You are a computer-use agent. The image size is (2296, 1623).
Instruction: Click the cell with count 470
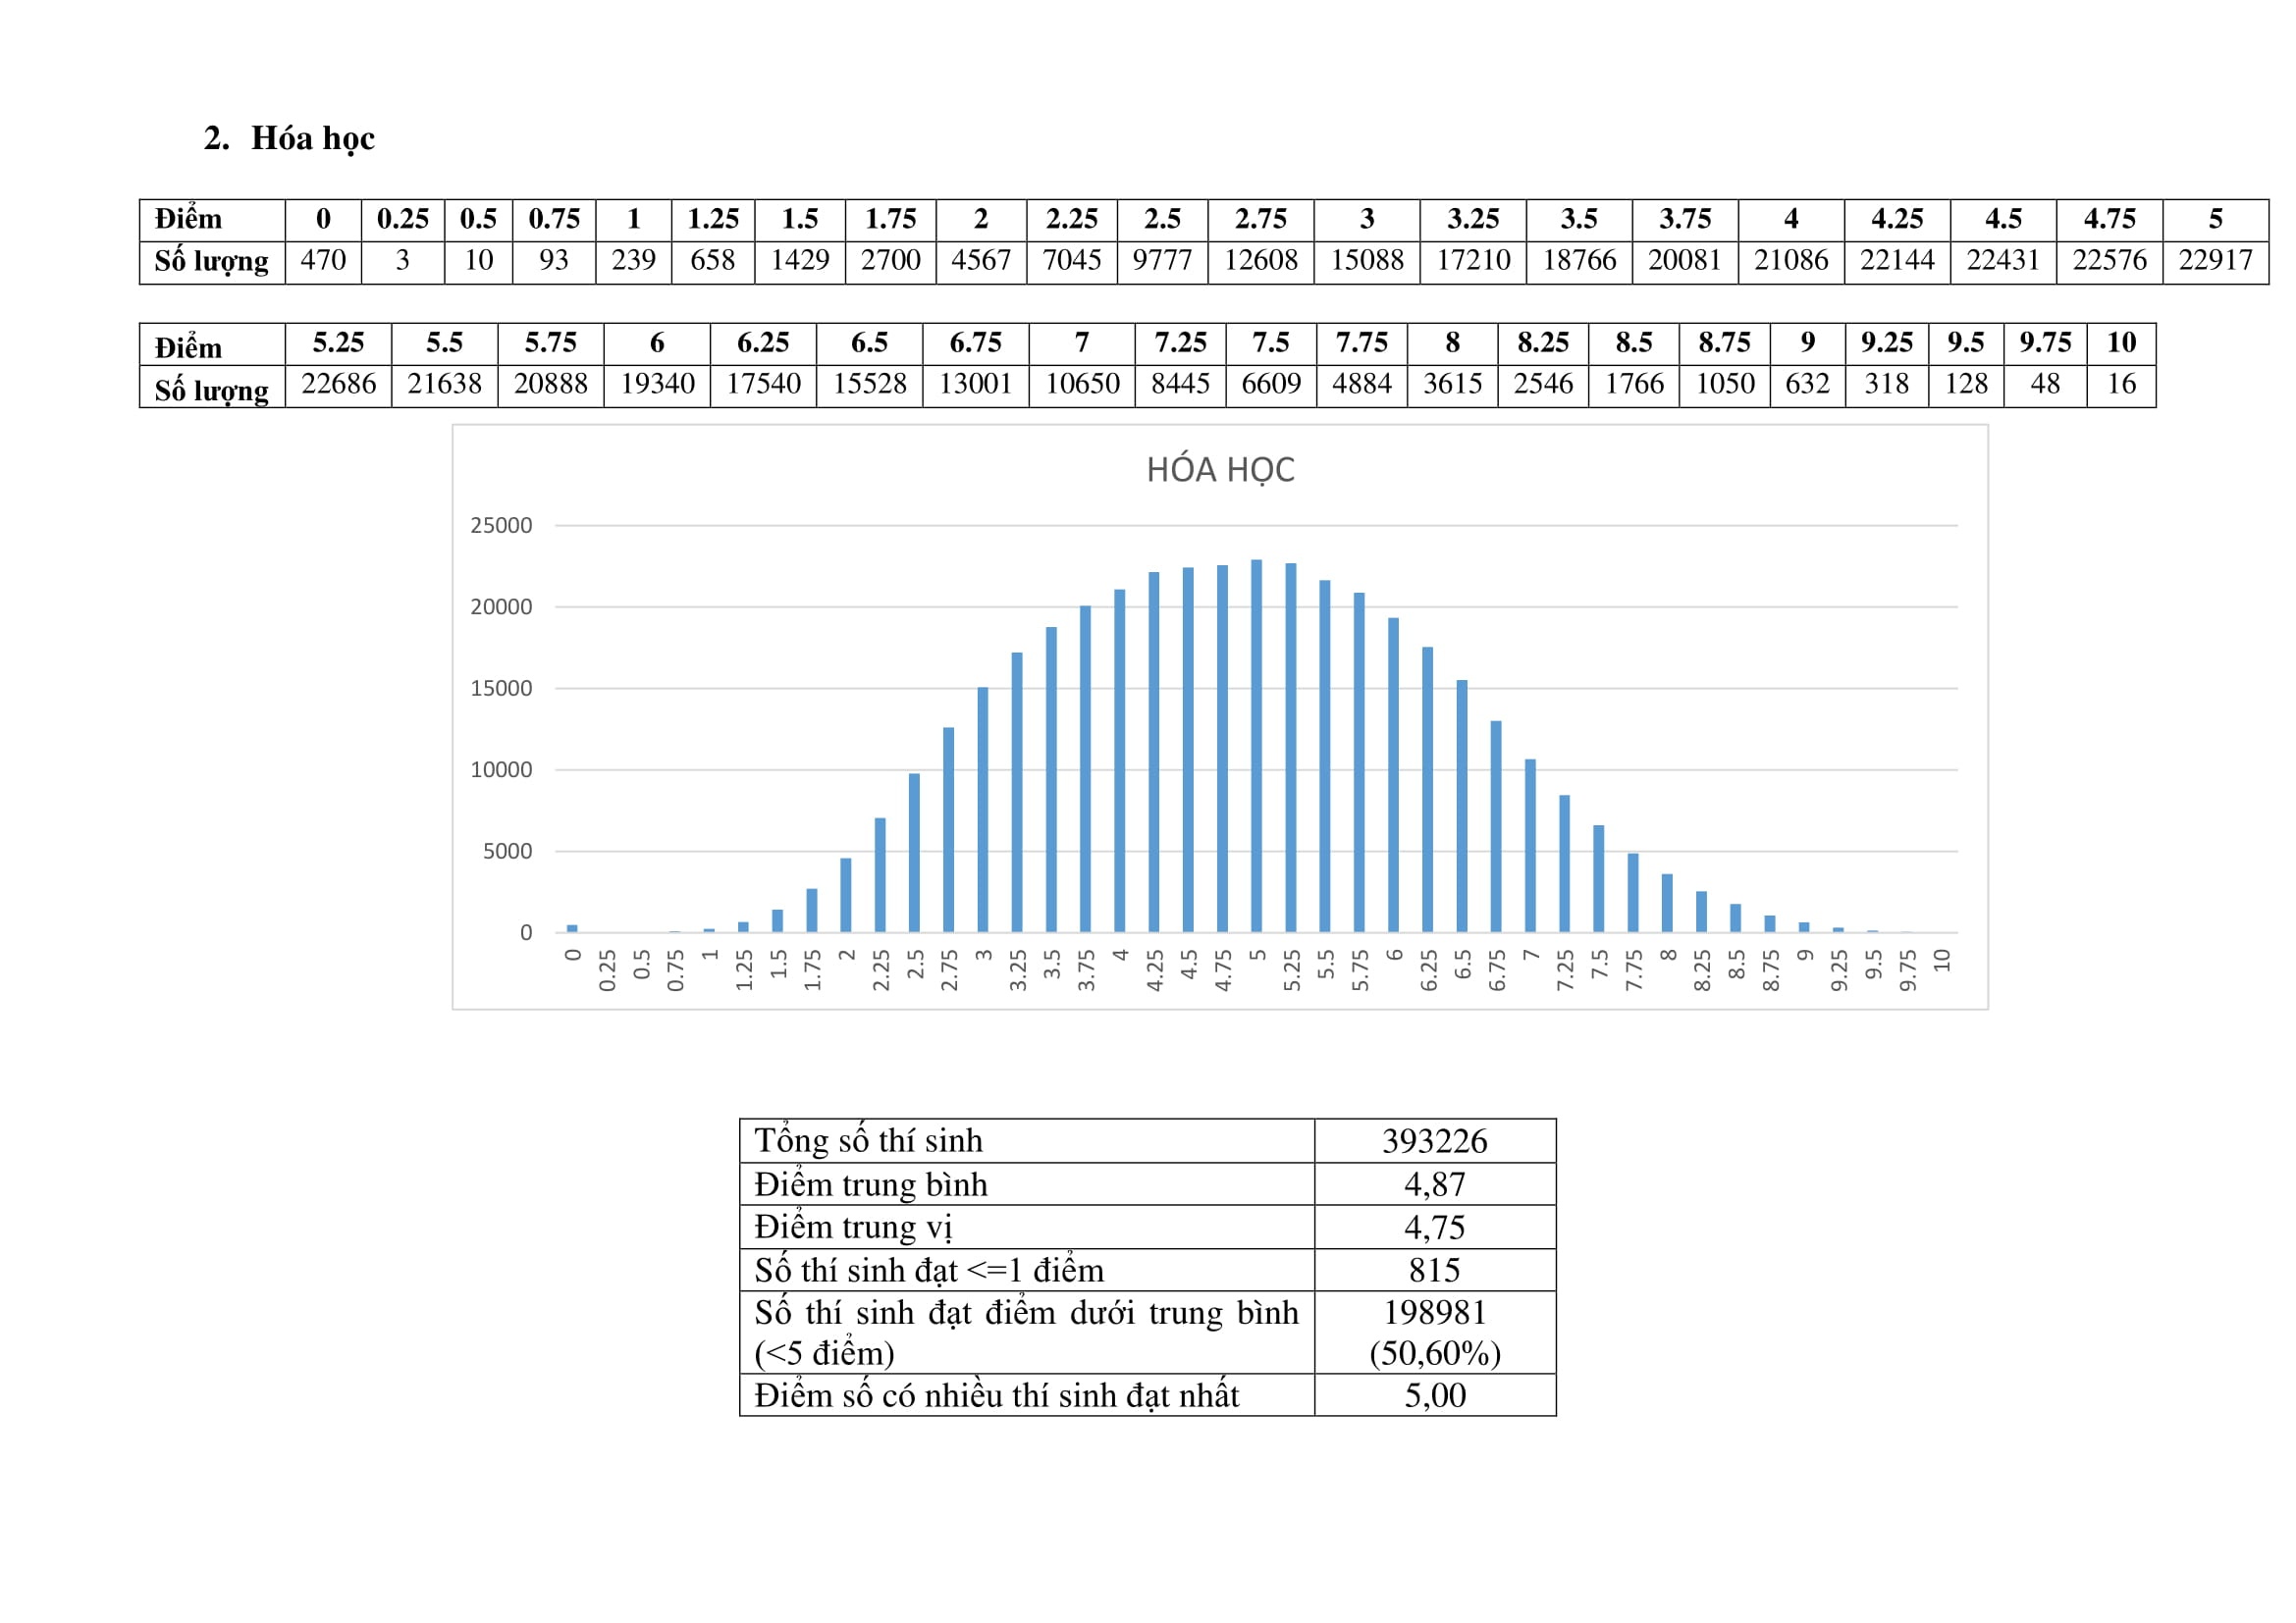323,261
